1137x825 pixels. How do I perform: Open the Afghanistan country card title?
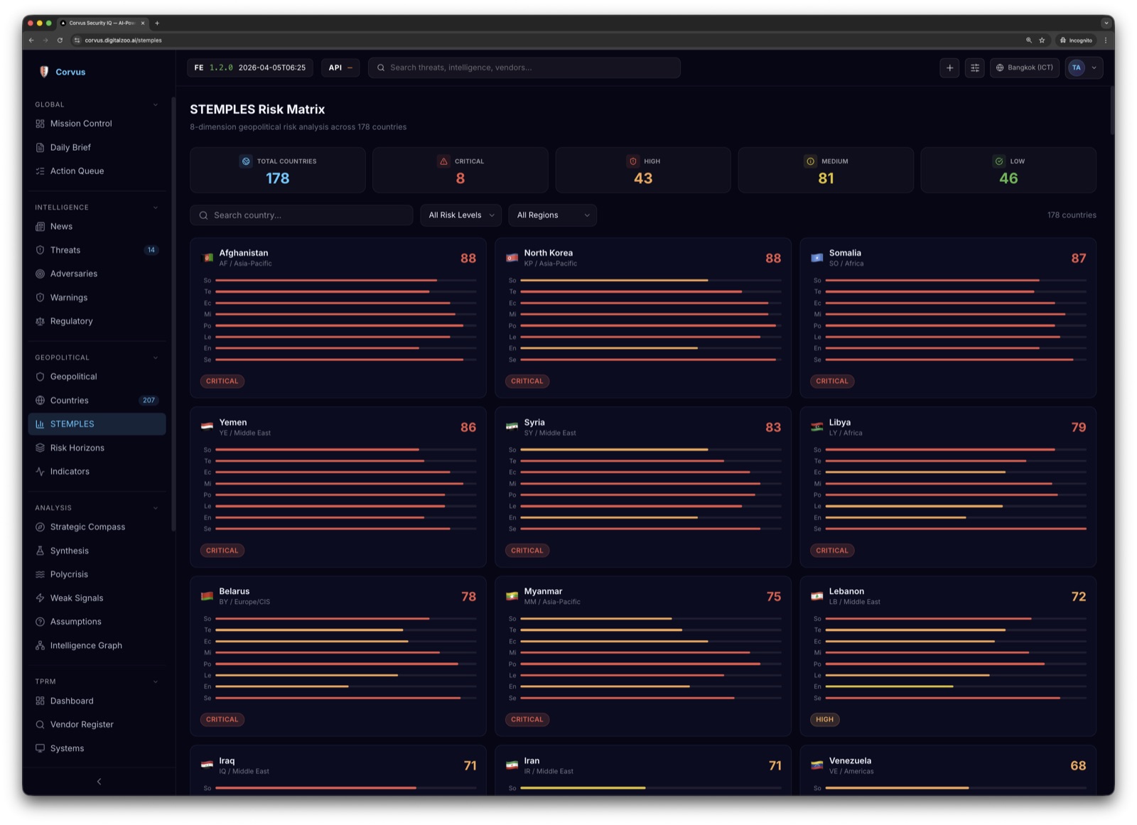pyautogui.click(x=244, y=253)
